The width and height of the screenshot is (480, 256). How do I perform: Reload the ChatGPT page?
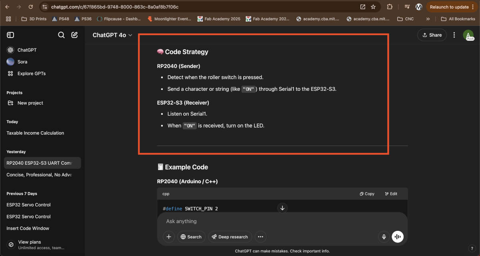[x=31, y=7]
